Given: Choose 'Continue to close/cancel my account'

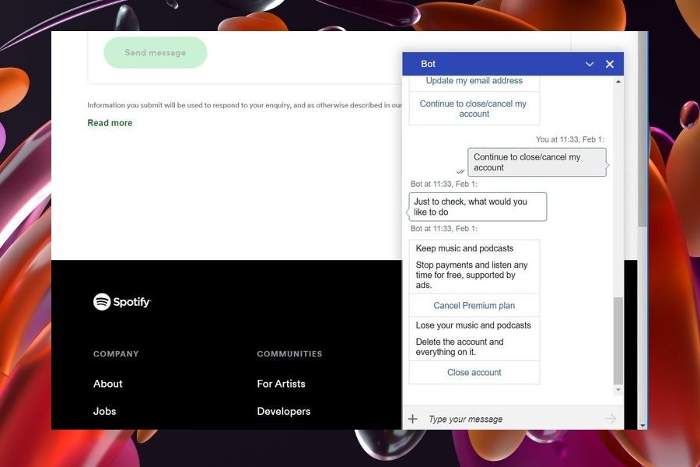Looking at the screenshot, I should click(473, 108).
